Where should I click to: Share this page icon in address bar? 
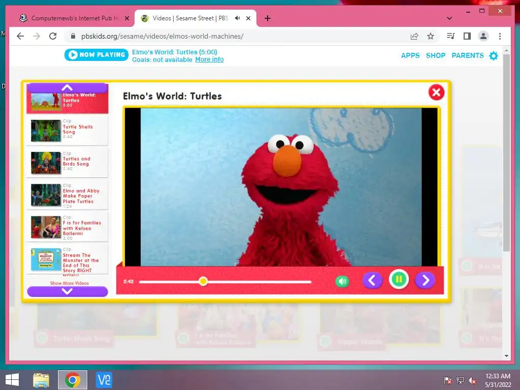[x=414, y=36]
